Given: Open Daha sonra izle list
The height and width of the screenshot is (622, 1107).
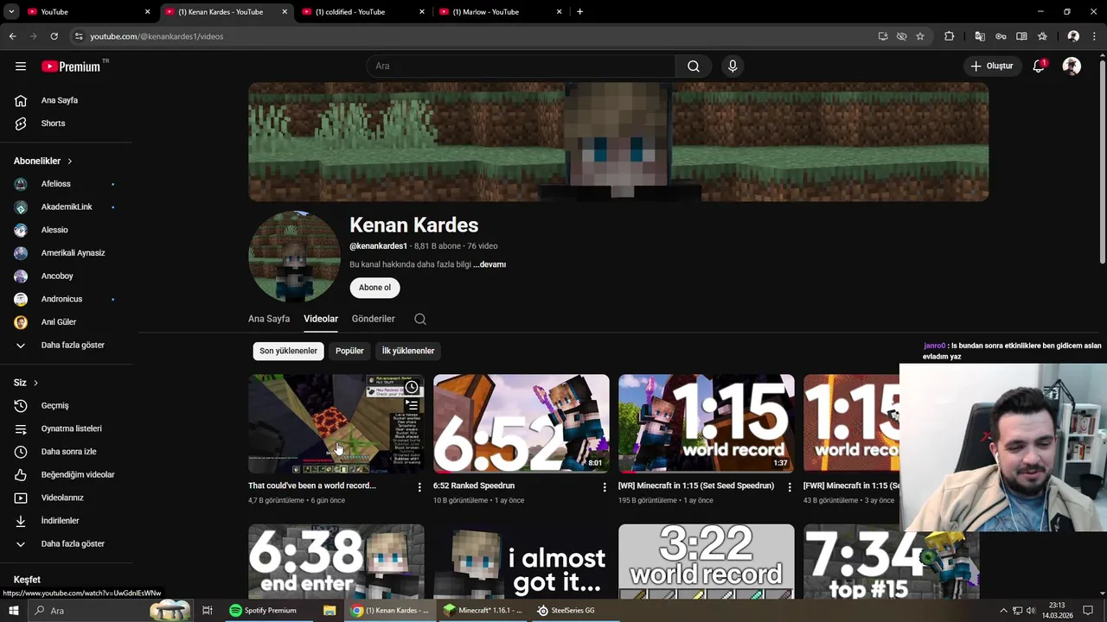Looking at the screenshot, I should (67, 452).
